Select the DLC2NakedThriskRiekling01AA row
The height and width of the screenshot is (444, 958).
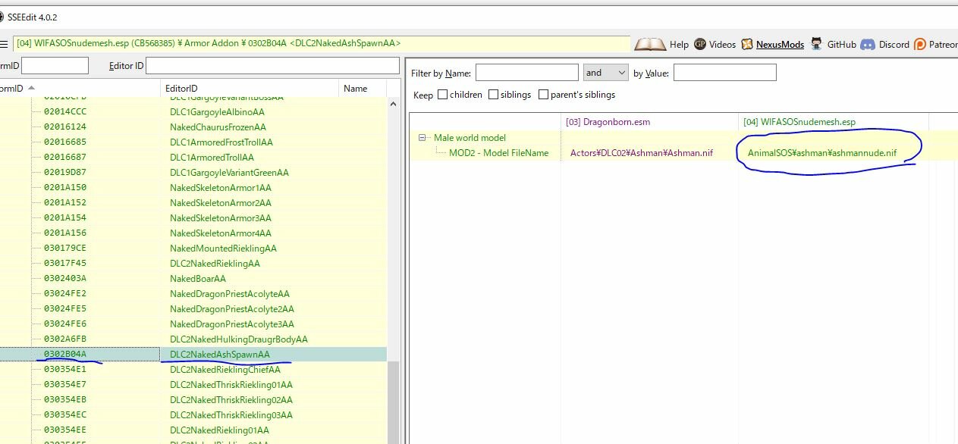click(x=193, y=385)
